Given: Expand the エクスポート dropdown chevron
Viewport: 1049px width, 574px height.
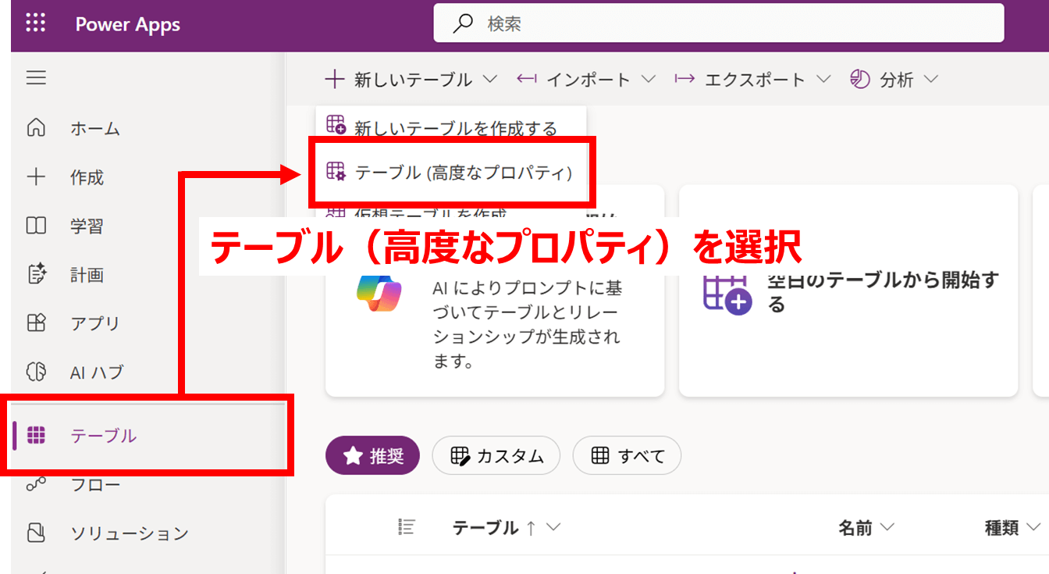Looking at the screenshot, I should click(x=823, y=80).
